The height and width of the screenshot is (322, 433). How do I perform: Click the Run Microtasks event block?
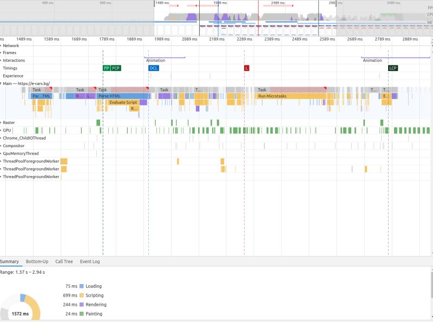[273, 96]
